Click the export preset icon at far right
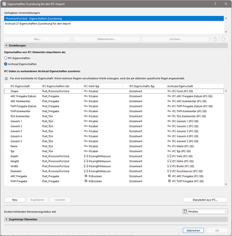This screenshot has height=236, width=232. [224, 39]
